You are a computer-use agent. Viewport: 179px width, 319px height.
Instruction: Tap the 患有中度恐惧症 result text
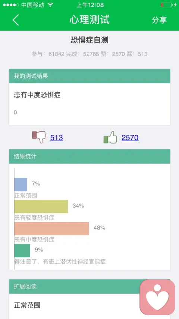pyautogui.click(x=37, y=95)
